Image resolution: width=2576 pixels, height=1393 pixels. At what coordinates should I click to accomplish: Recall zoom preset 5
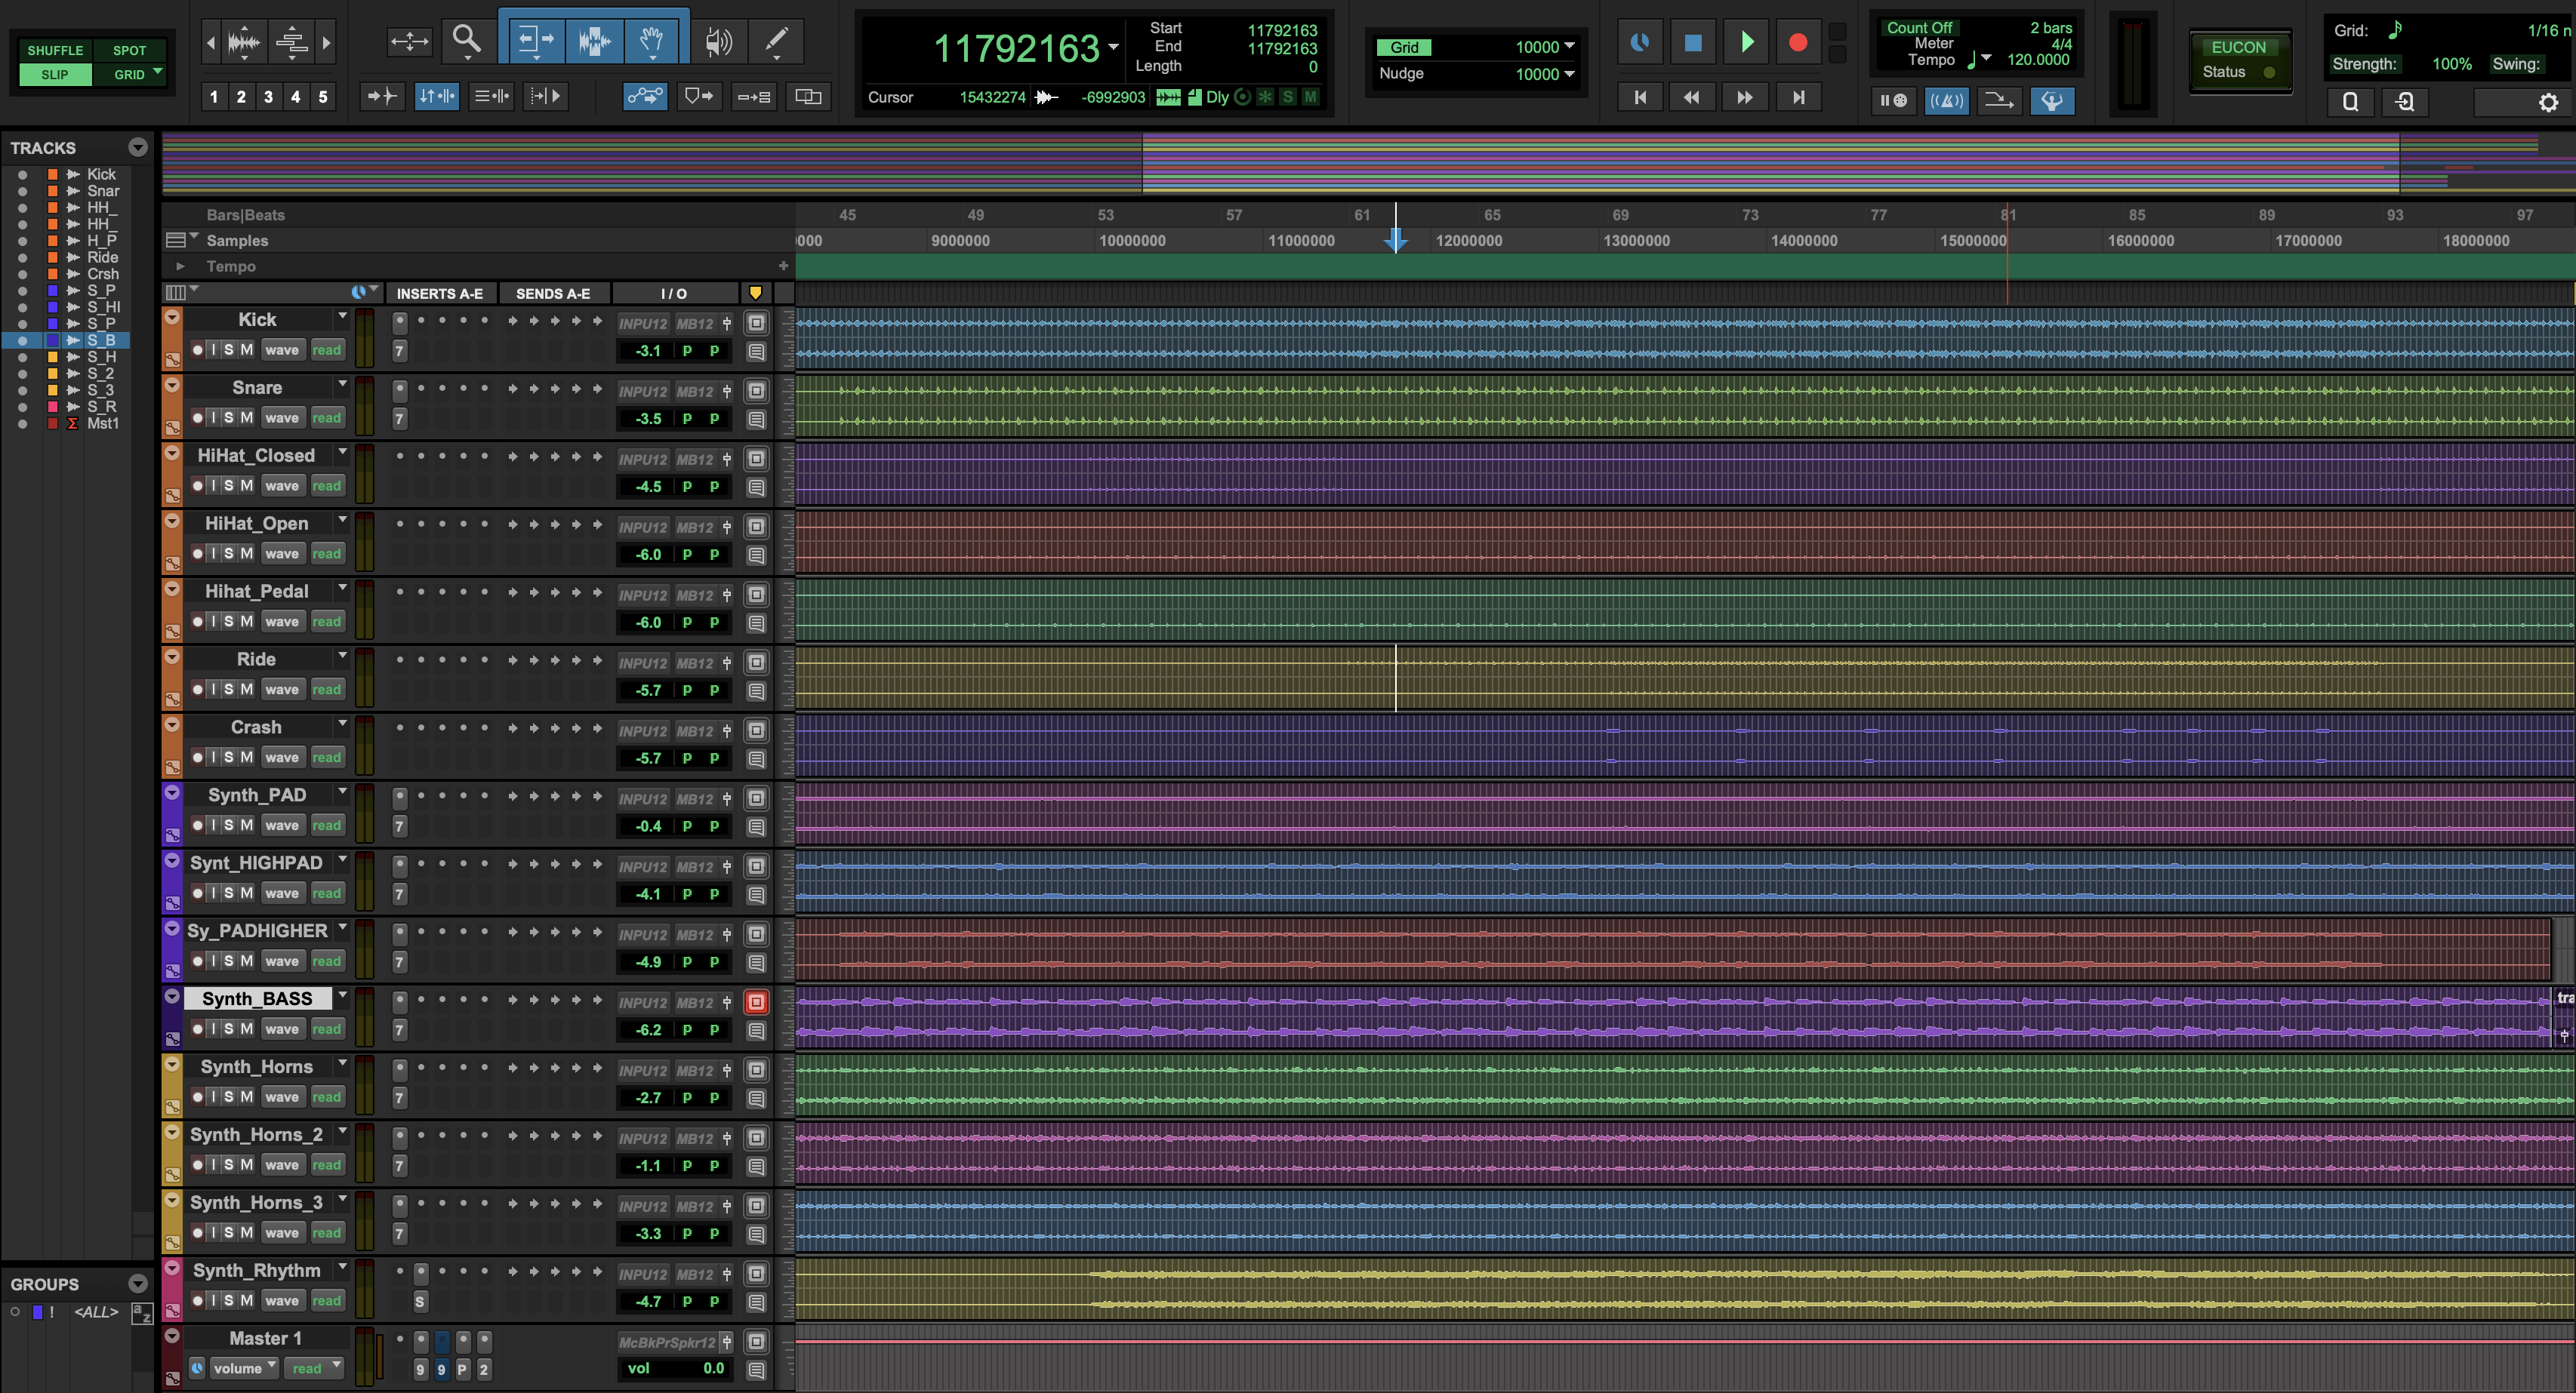[323, 97]
